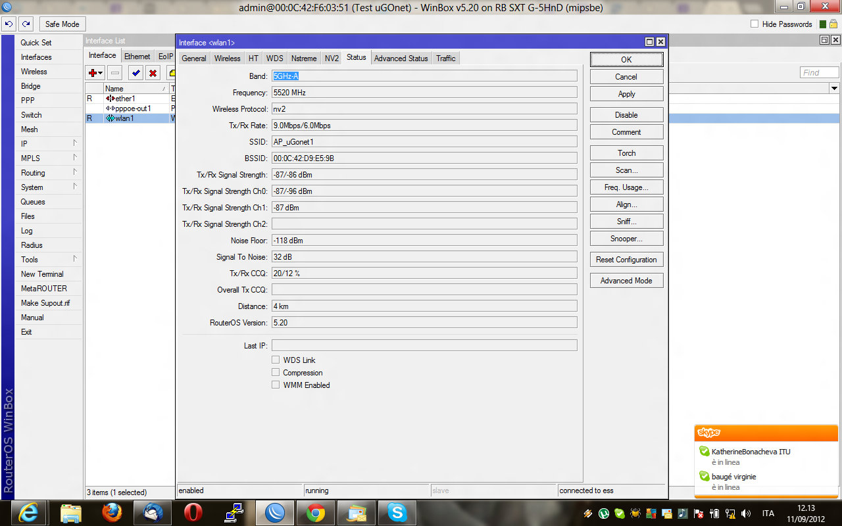Click the Skype status tray icon
The image size is (842, 526).
[620, 513]
